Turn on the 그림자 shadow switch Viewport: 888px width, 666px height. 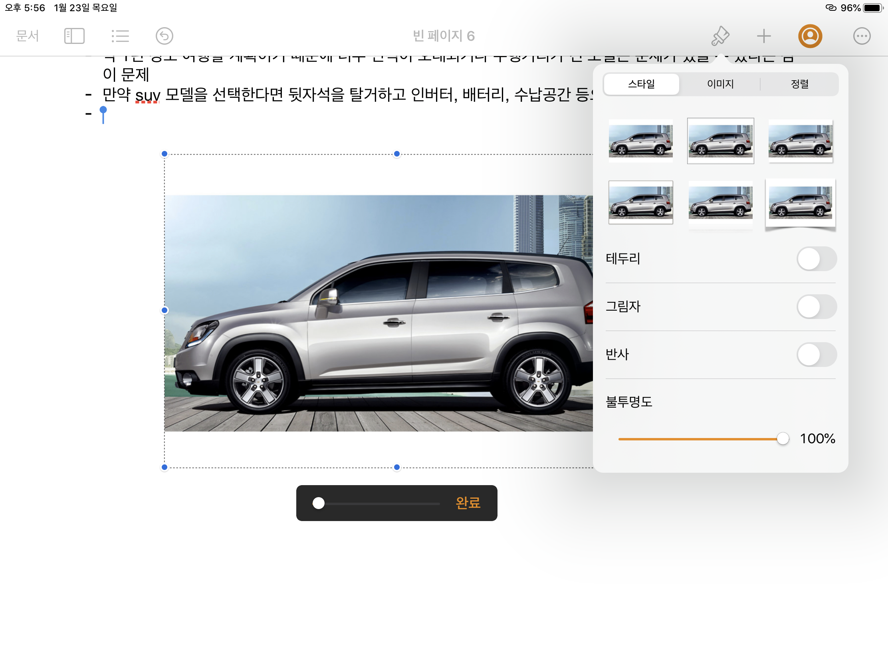coord(816,307)
